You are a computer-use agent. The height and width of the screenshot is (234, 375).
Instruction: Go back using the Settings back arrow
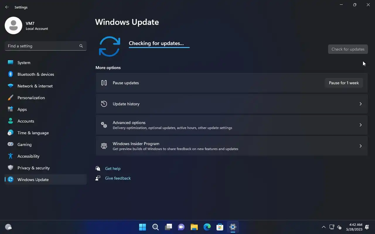pyautogui.click(x=7, y=7)
